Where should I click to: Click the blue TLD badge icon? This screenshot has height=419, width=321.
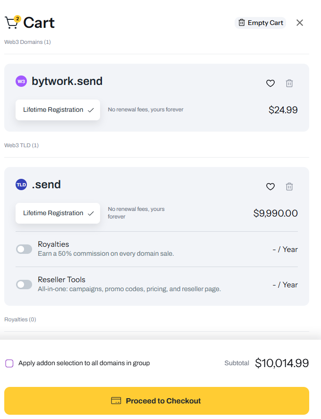21,184
